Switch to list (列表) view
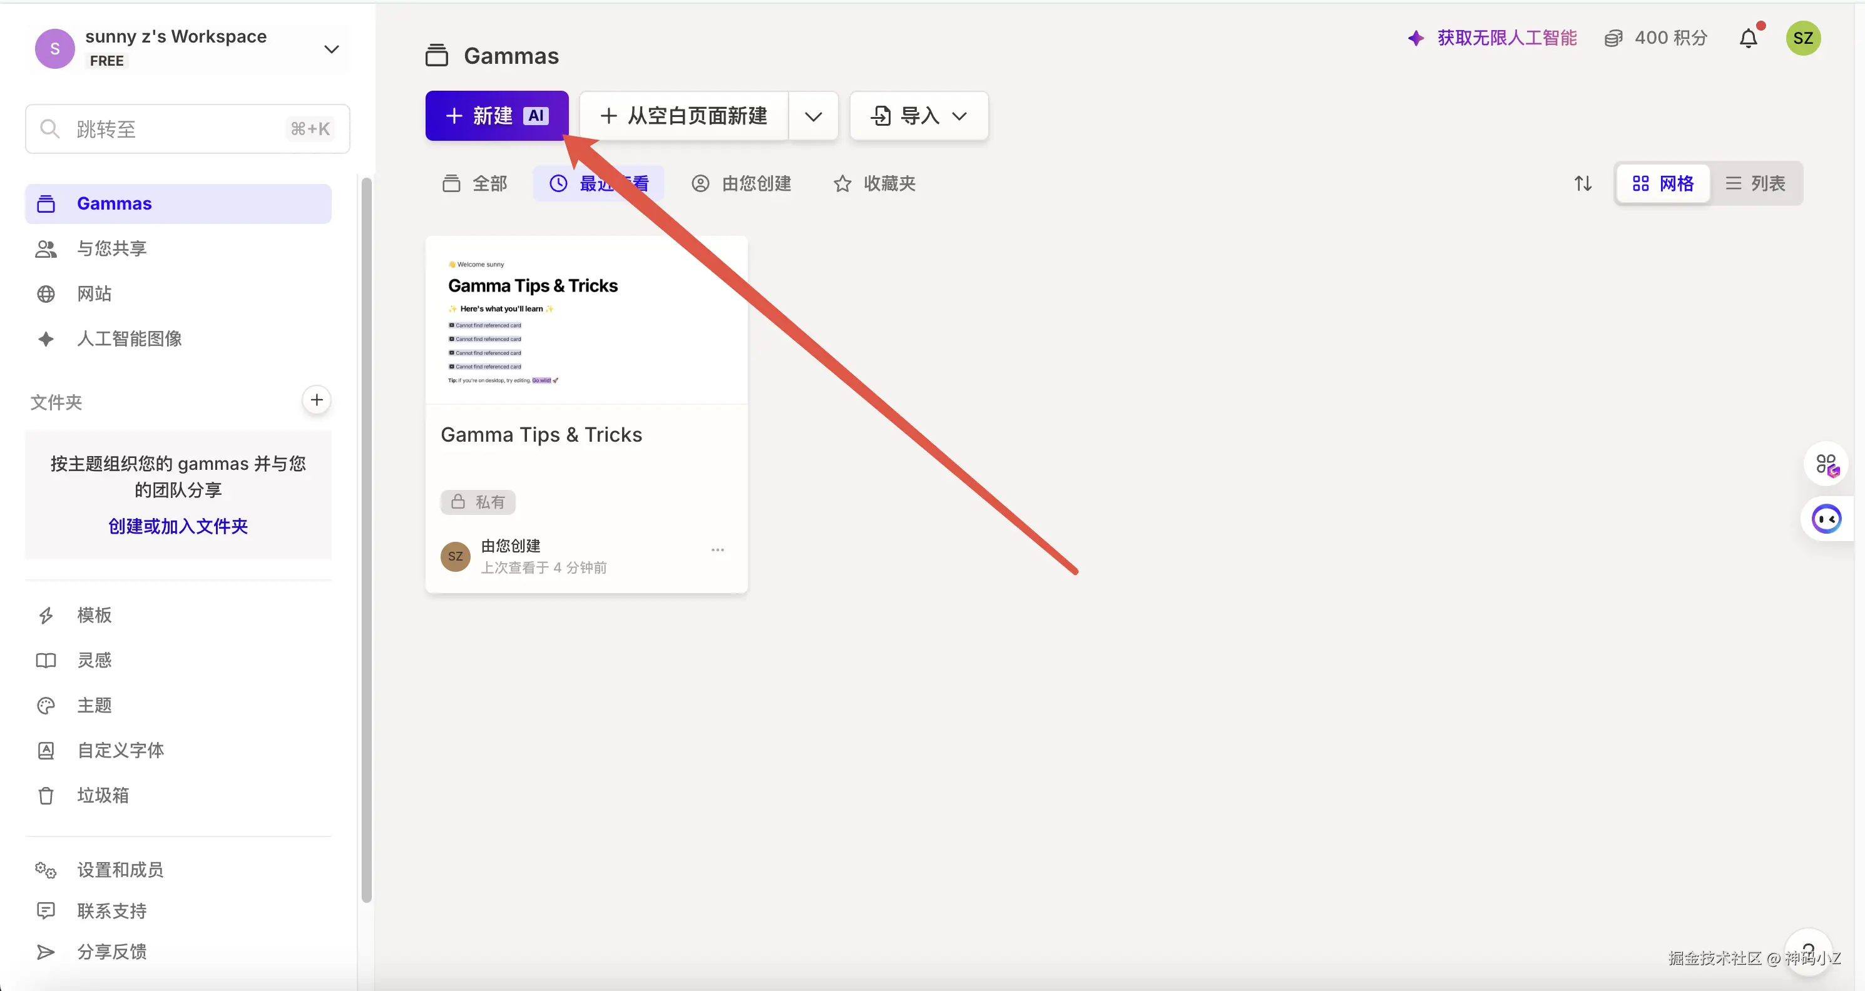Image resolution: width=1865 pixels, height=991 pixels. (1755, 184)
